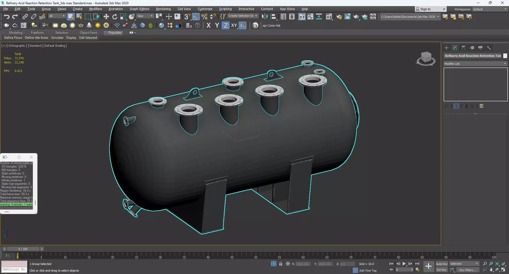Open the Rendering menu
Screen dimensions: 509x274
coord(163,9)
